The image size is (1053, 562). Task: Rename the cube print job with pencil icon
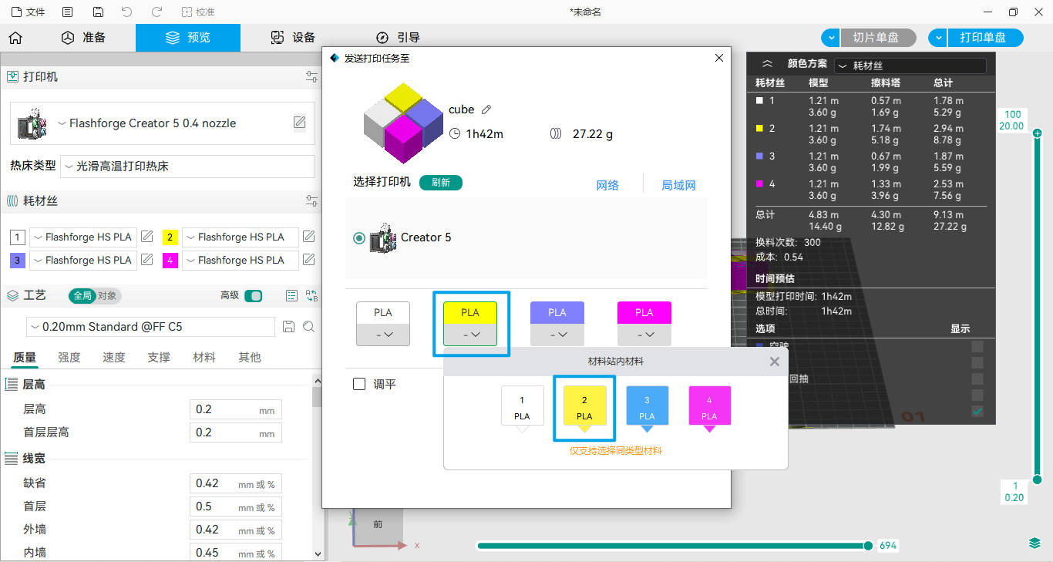click(486, 109)
